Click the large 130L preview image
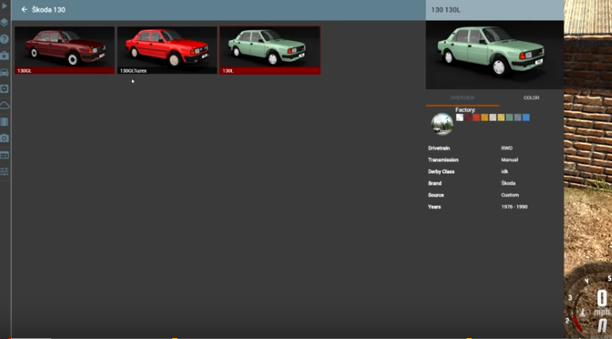This screenshot has width=612, height=339. click(x=494, y=55)
